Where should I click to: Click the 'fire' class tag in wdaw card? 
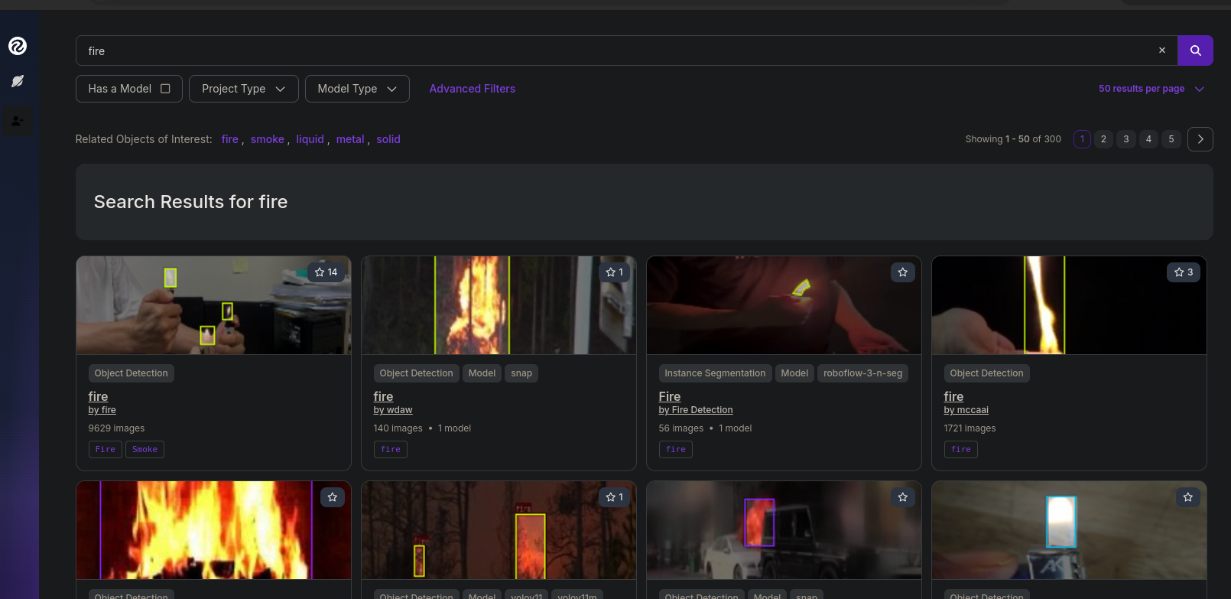pyautogui.click(x=391, y=450)
